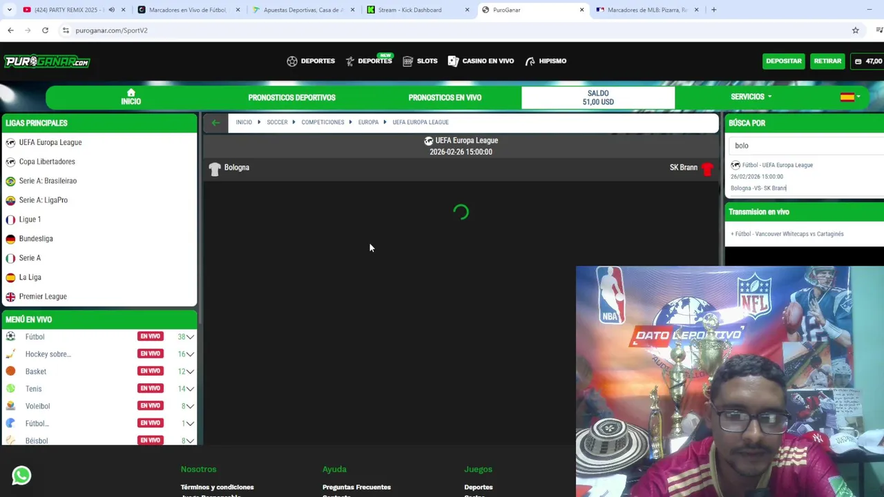Reload the page in browser
The width and height of the screenshot is (884, 497).
click(x=45, y=30)
